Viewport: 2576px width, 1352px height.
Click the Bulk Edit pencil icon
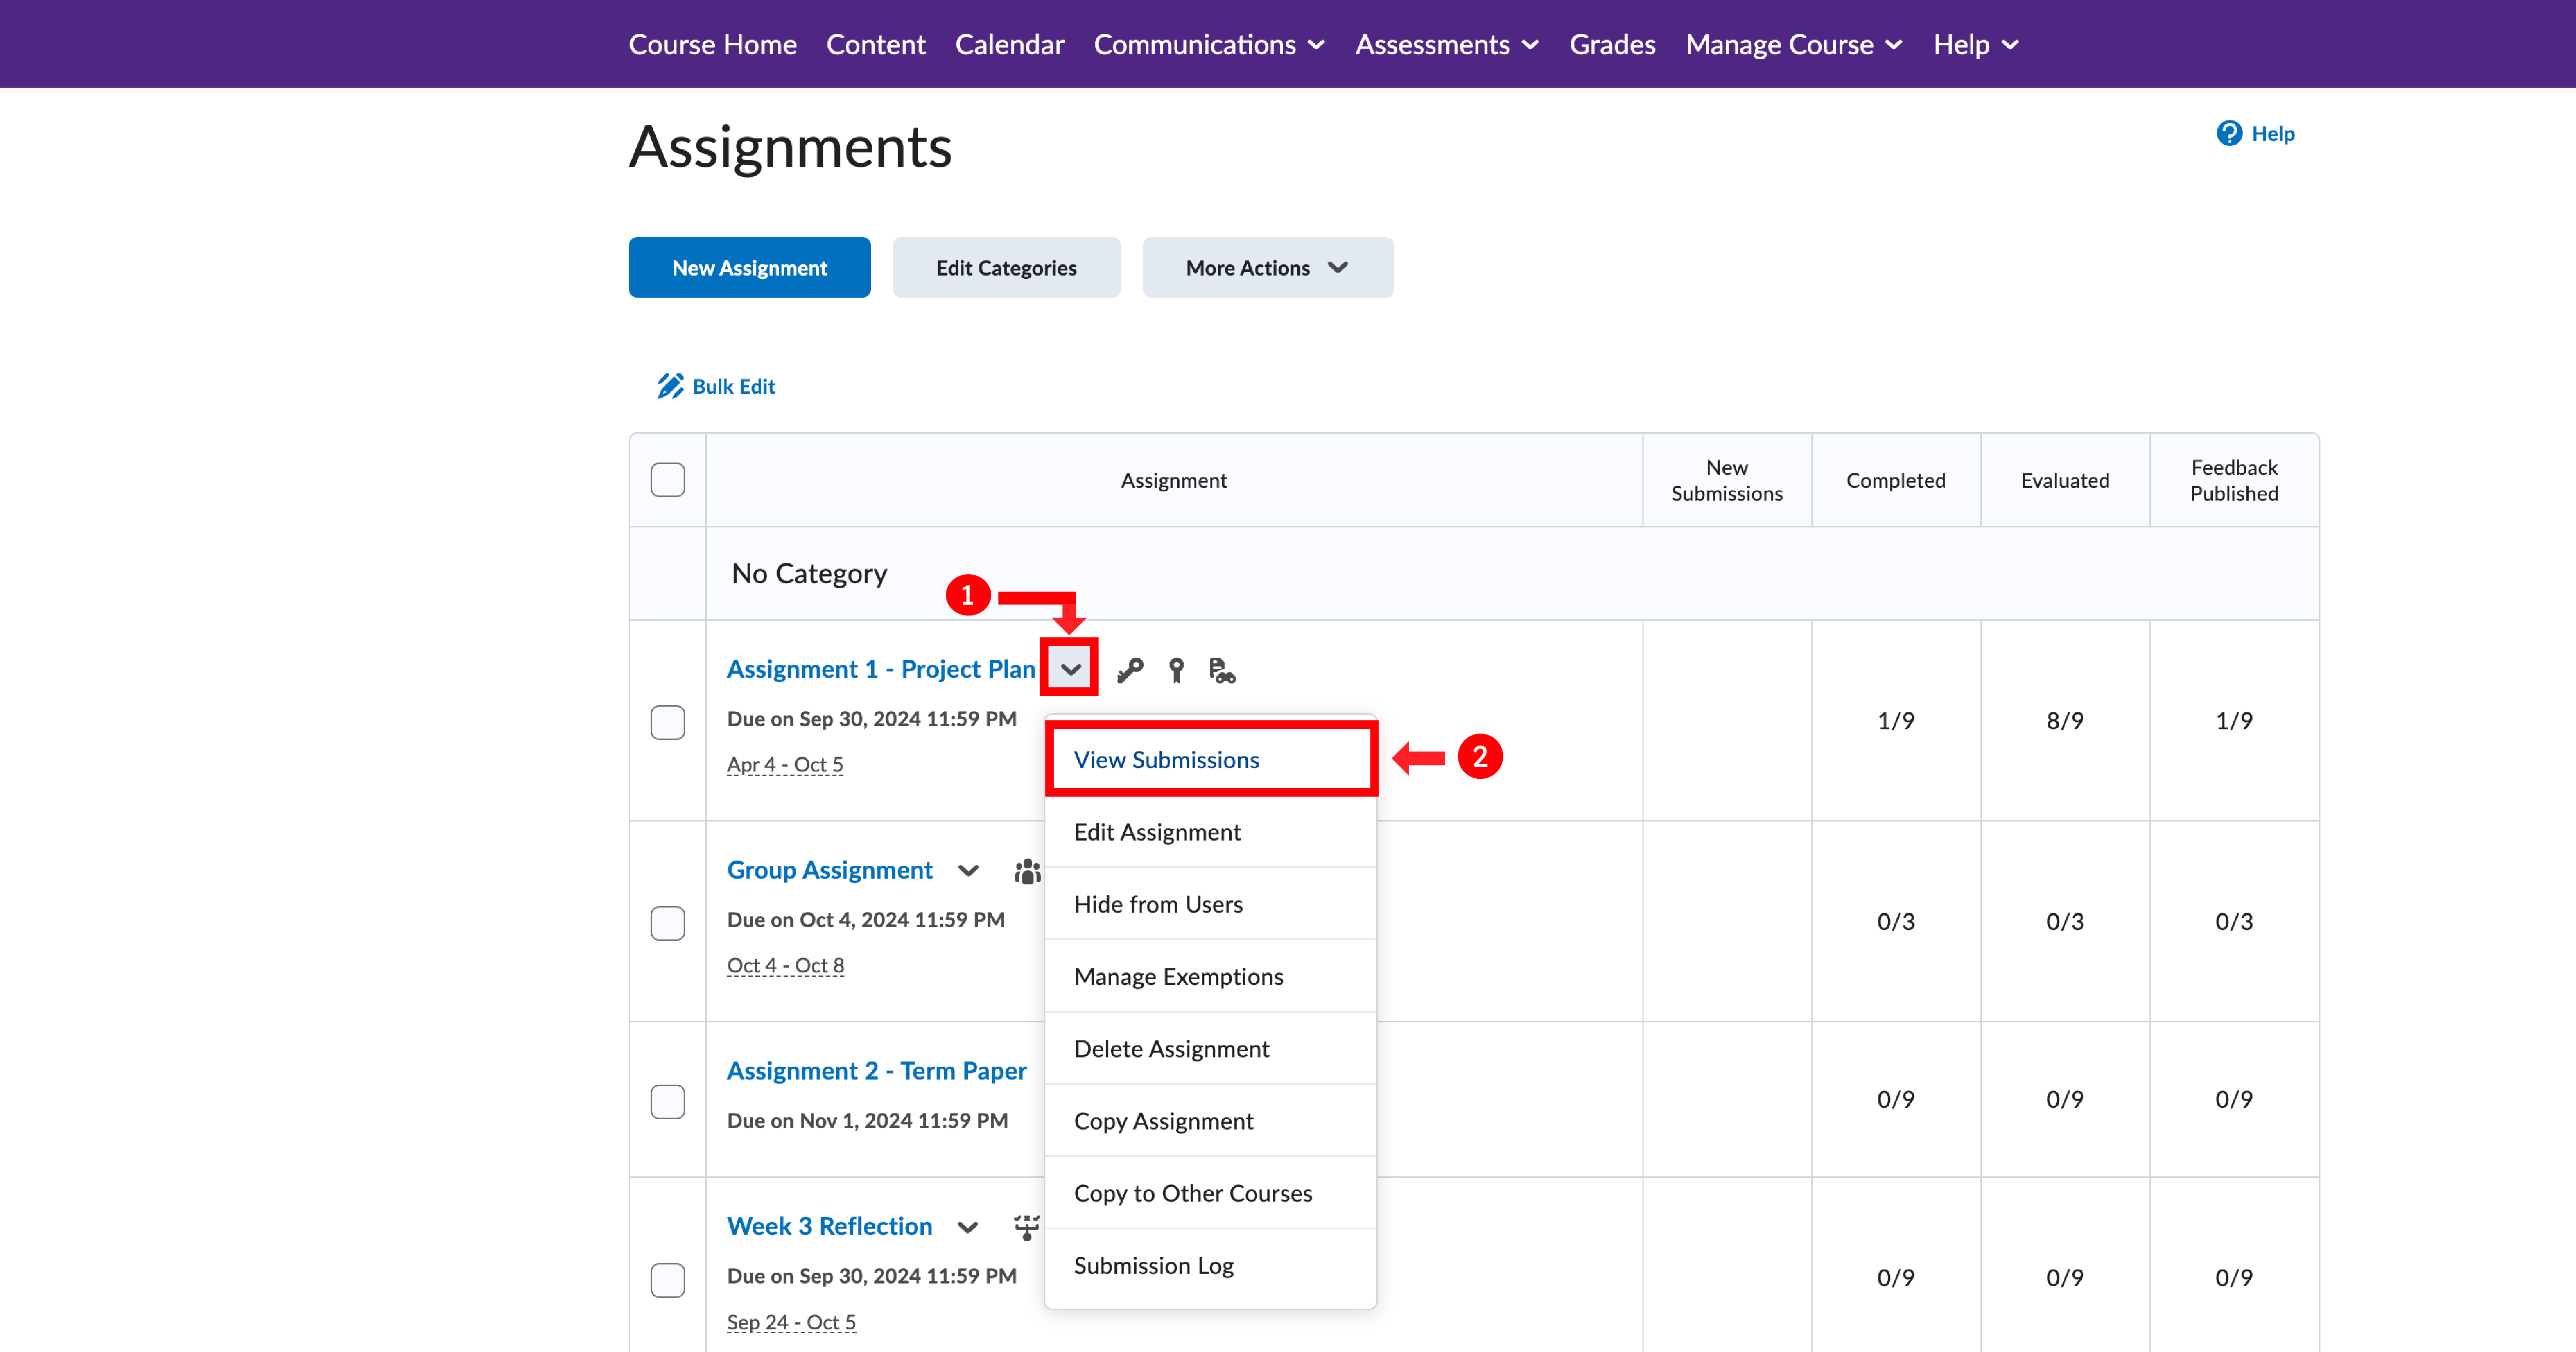(670, 386)
